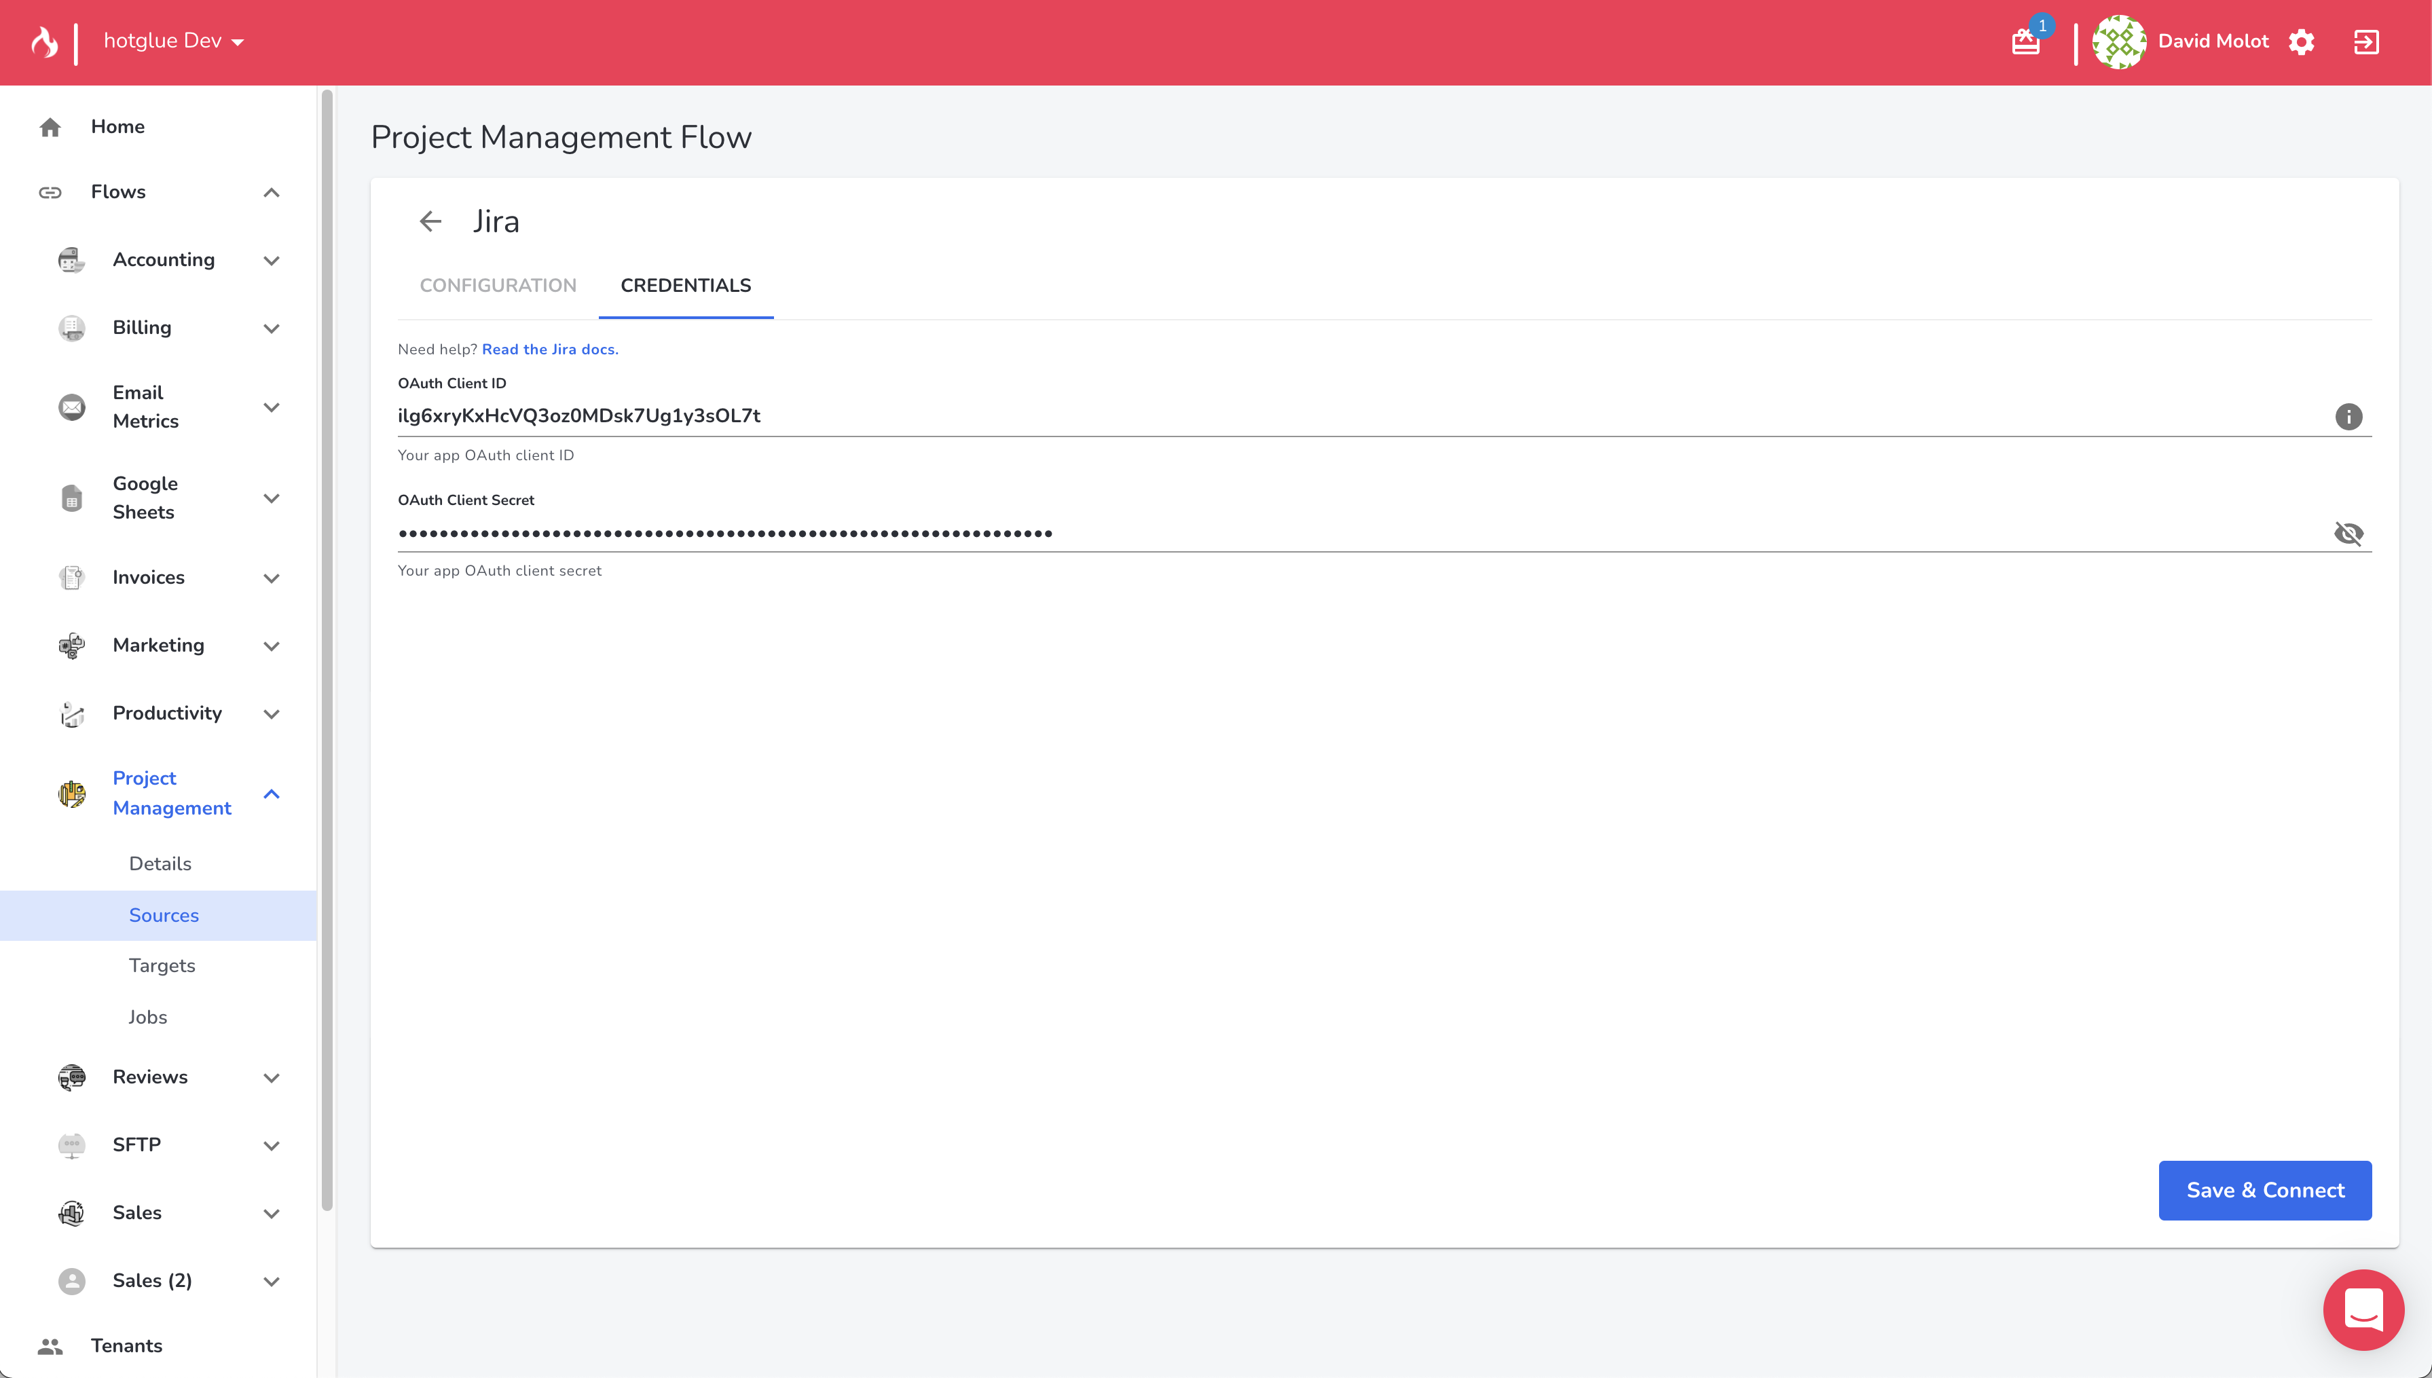Click the hotglue flame logo

click(x=43, y=41)
